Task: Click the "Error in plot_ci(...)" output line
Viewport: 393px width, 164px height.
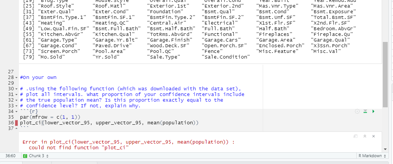Action: tap(129, 142)
